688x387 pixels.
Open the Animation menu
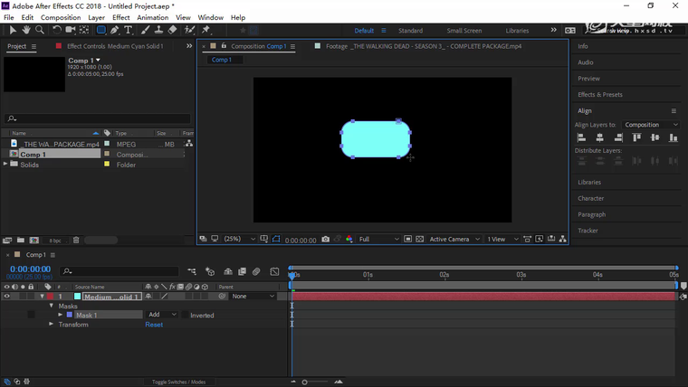pos(152,17)
